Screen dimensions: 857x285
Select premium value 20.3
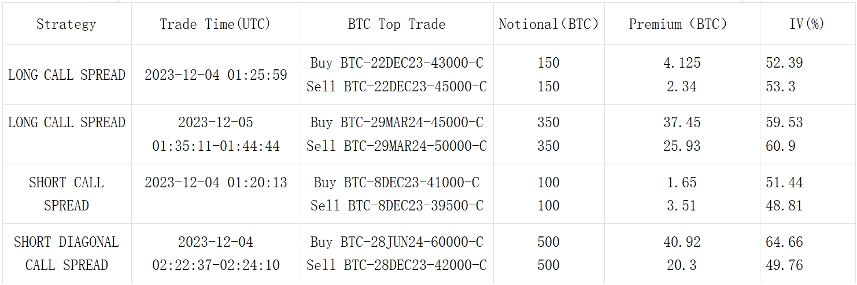[682, 265]
